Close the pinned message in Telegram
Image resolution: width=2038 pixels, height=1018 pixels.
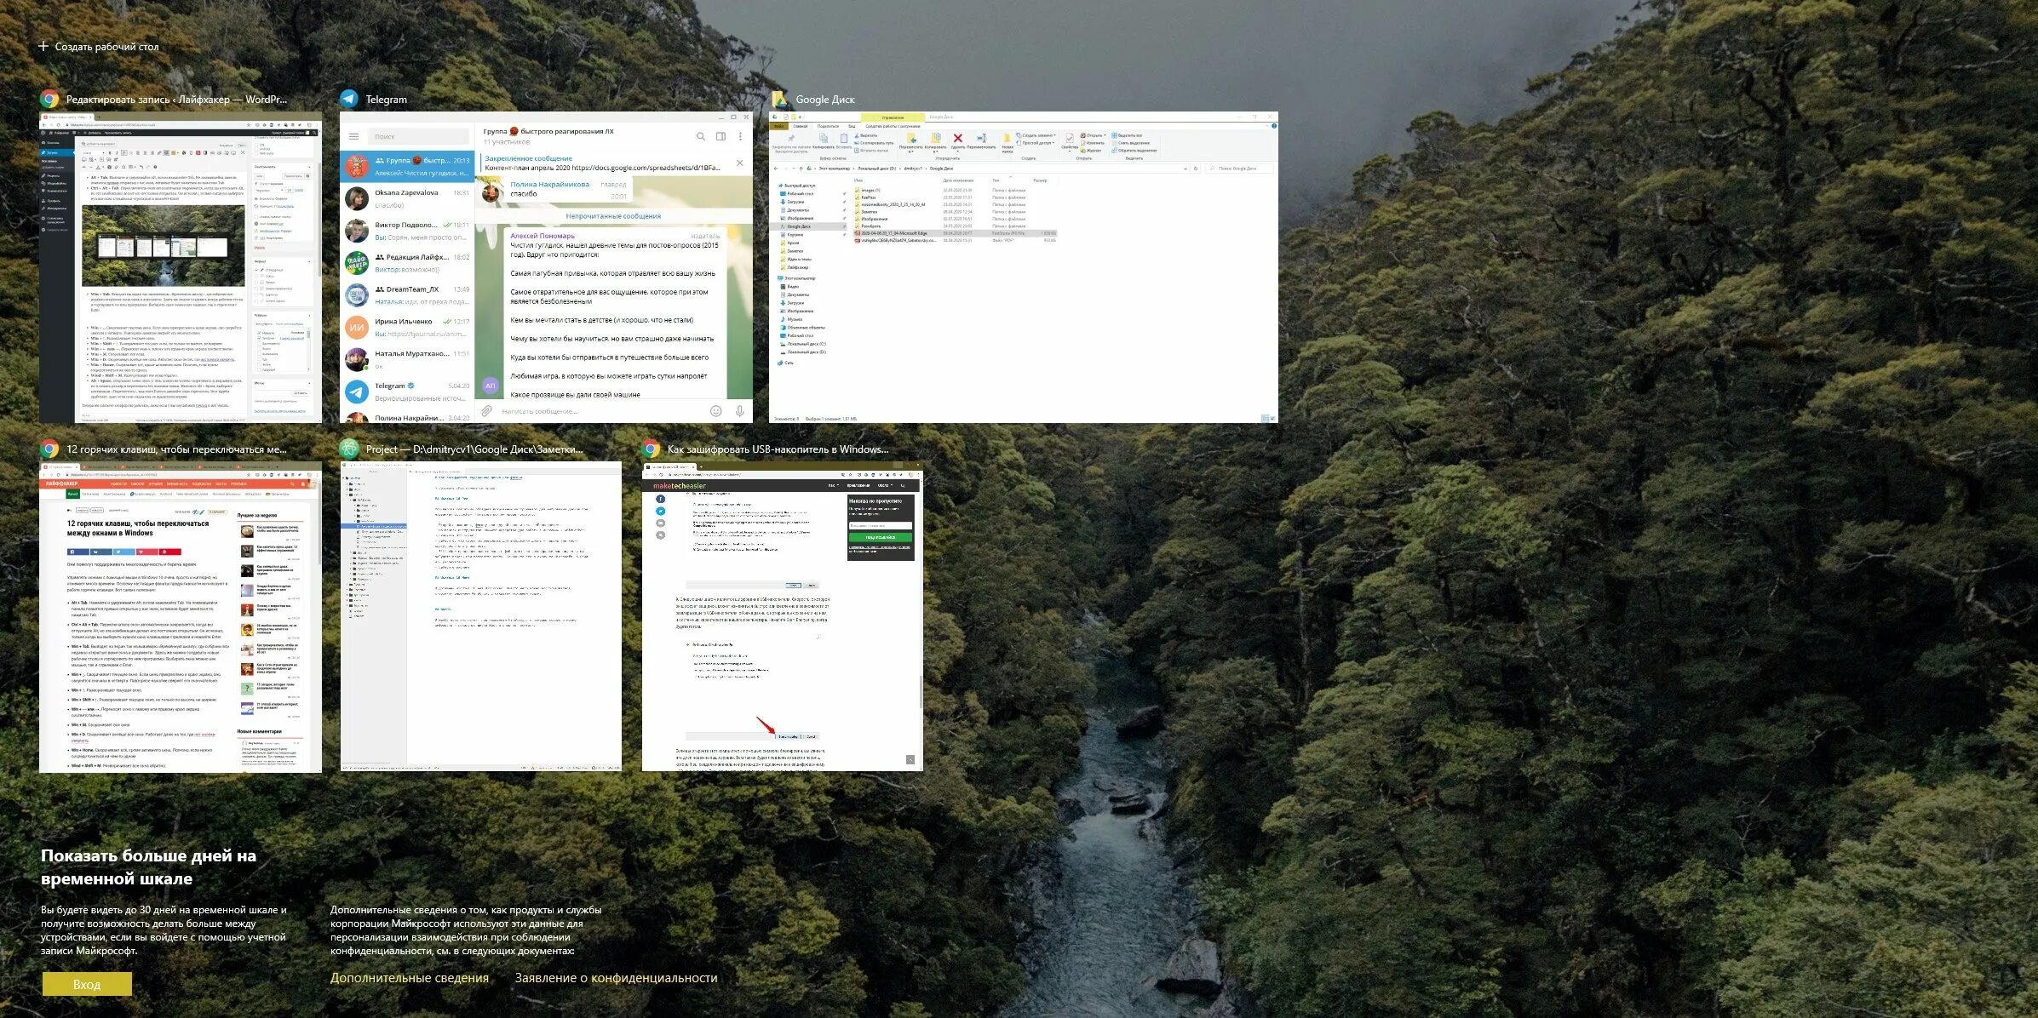coord(739,163)
